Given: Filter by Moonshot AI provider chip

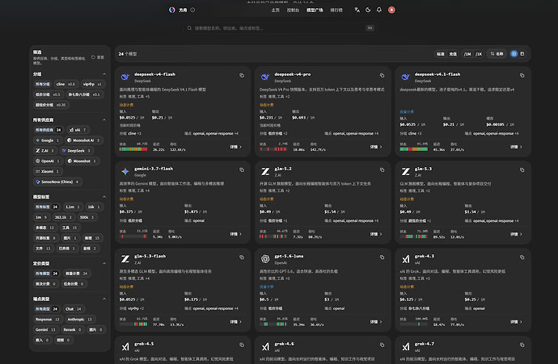Looking at the screenshot, I should click(83, 140).
